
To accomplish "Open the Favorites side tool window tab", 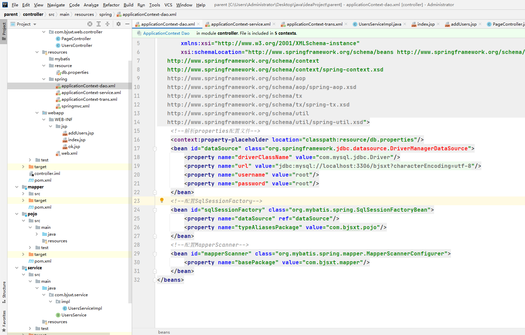I will (x=4, y=321).
